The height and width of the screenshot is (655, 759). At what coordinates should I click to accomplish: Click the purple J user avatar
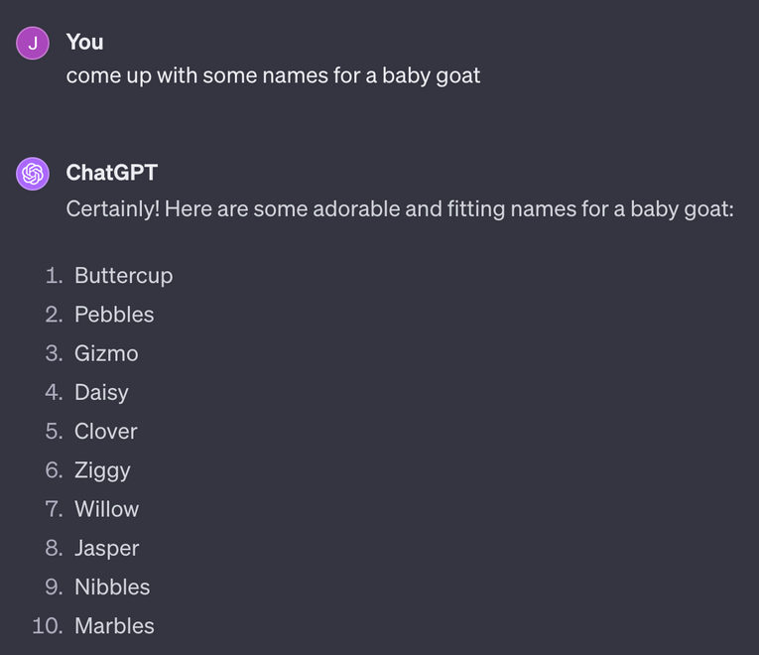[x=33, y=43]
